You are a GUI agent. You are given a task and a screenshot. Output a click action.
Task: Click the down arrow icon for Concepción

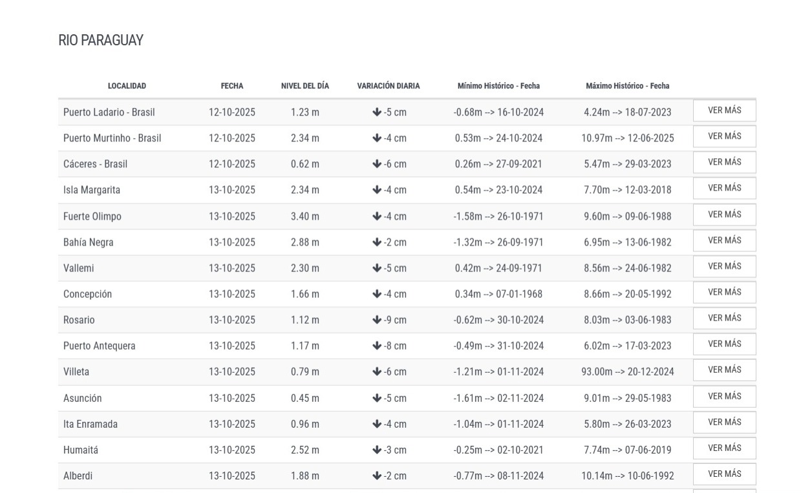(x=377, y=294)
